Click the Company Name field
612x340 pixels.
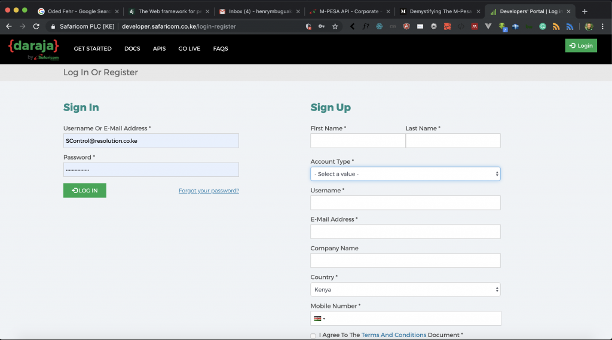pos(405,261)
